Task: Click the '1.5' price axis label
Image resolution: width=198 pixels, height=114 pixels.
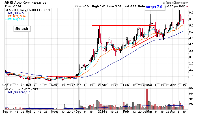Action: (191, 76)
